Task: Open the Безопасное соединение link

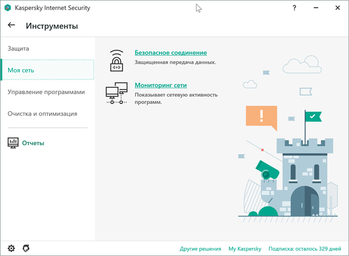Action: tap(170, 53)
